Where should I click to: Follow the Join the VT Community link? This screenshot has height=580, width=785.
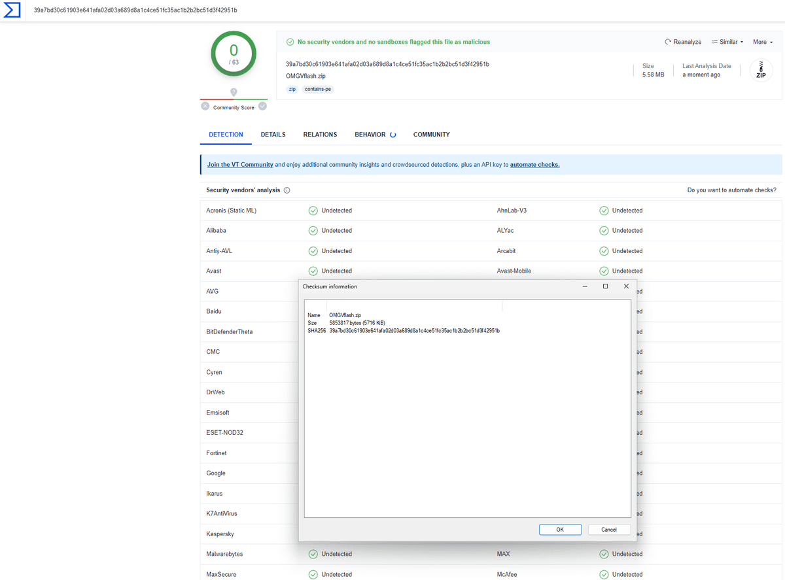(240, 165)
